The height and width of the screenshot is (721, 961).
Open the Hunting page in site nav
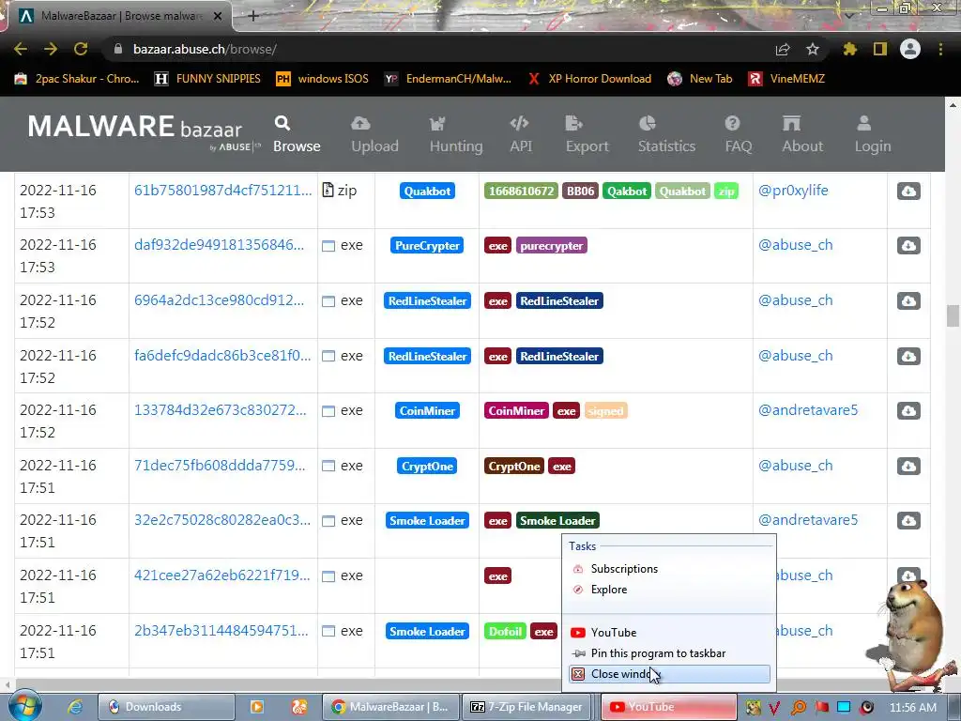[x=456, y=134]
